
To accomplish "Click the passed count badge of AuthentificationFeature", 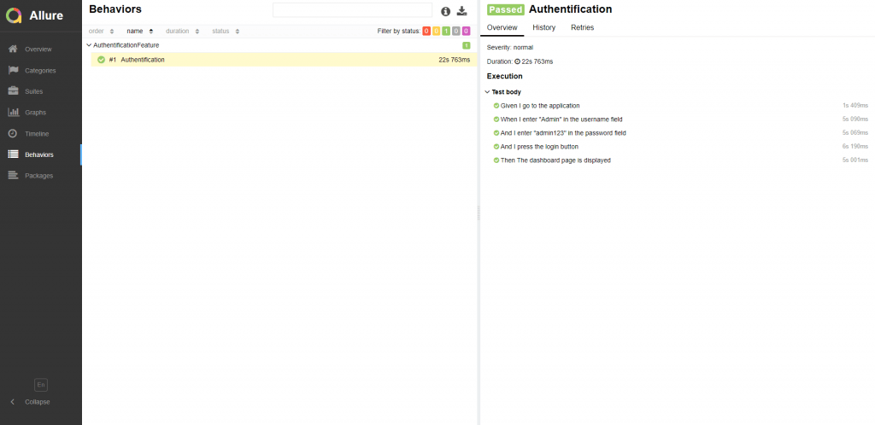I will [x=466, y=45].
